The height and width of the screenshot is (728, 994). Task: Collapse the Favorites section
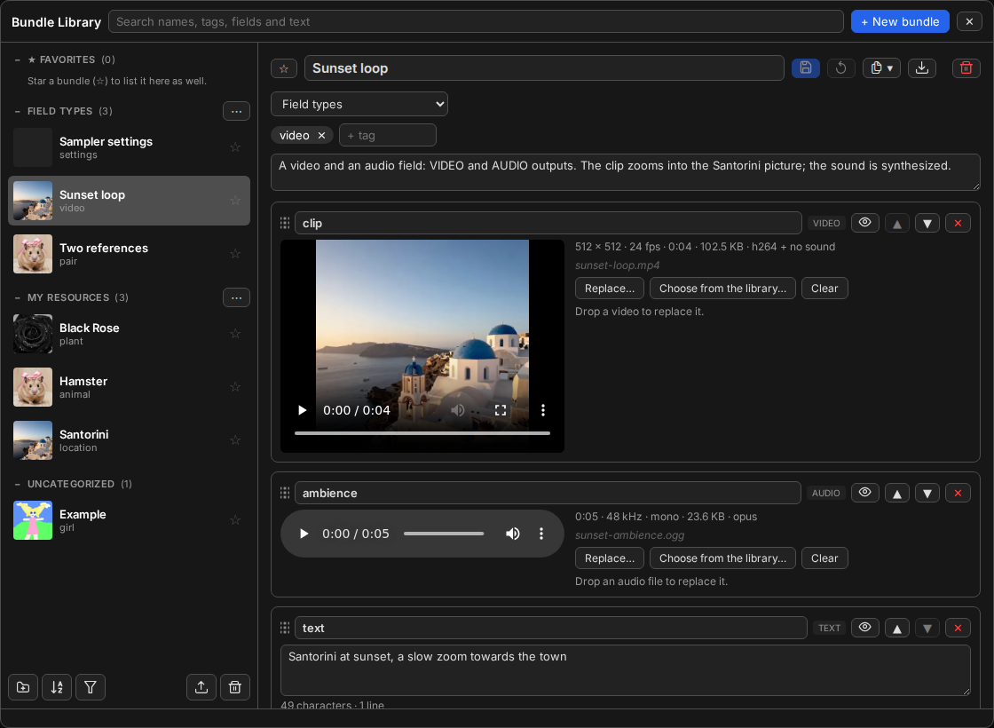coord(17,59)
